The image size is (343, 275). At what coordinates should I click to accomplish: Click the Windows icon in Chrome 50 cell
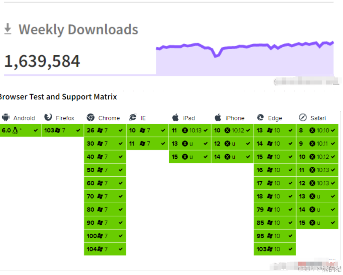click(100, 170)
